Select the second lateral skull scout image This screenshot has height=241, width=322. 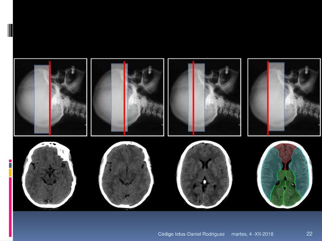127,97
